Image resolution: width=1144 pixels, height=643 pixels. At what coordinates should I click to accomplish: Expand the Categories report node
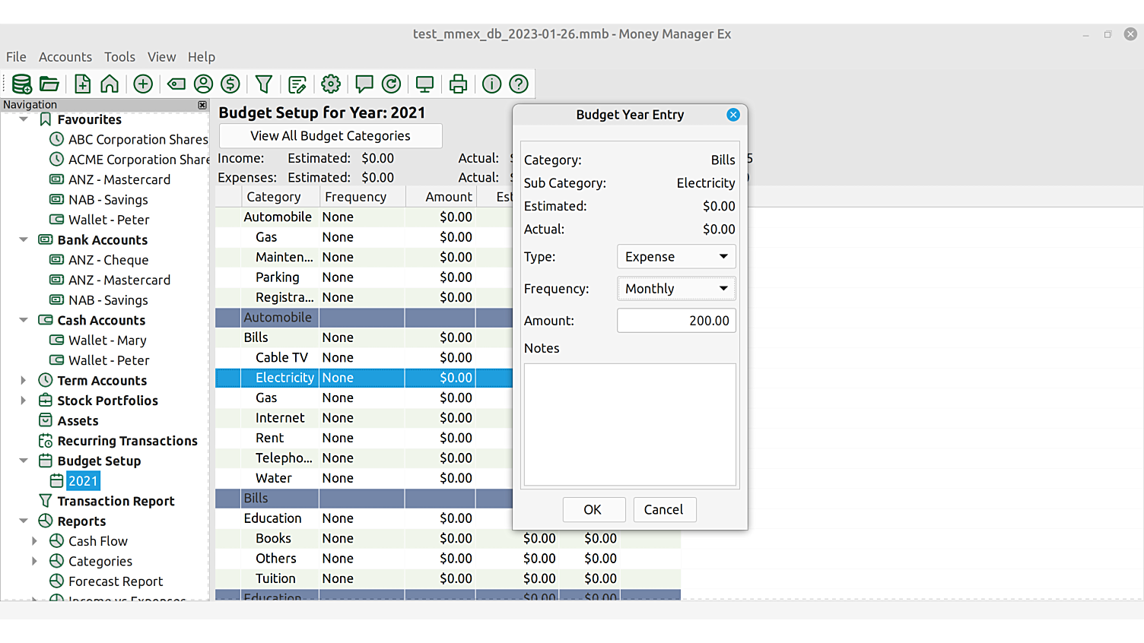click(34, 562)
